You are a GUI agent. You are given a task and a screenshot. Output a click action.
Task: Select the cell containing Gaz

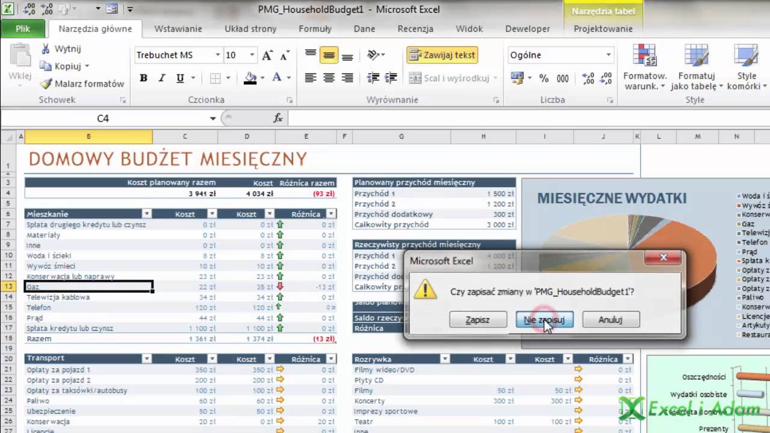coord(88,287)
